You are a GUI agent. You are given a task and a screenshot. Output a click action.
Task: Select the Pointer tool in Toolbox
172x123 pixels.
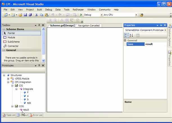tap(11, 33)
